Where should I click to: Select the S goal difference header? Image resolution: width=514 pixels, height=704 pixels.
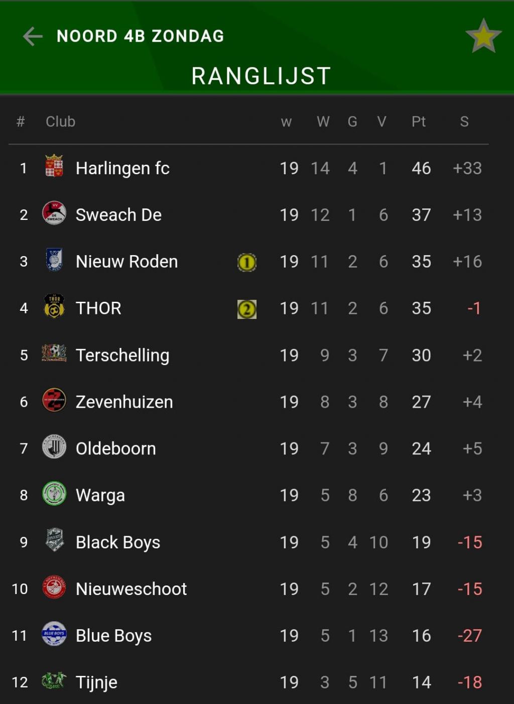[x=464, y=122]
